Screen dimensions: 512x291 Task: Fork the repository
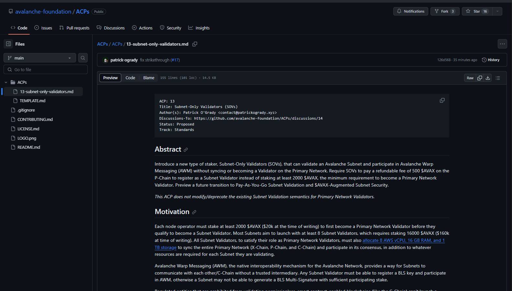(445, 11)
